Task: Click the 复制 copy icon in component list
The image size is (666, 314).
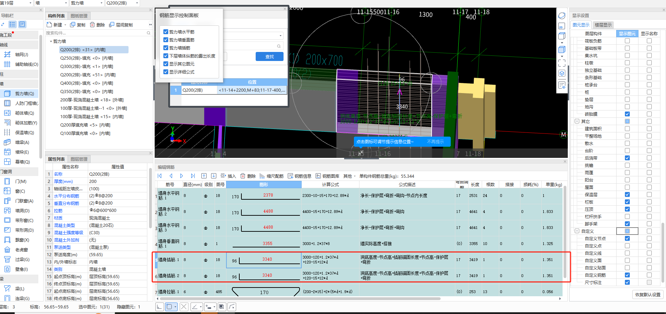Action: (72, 25)
